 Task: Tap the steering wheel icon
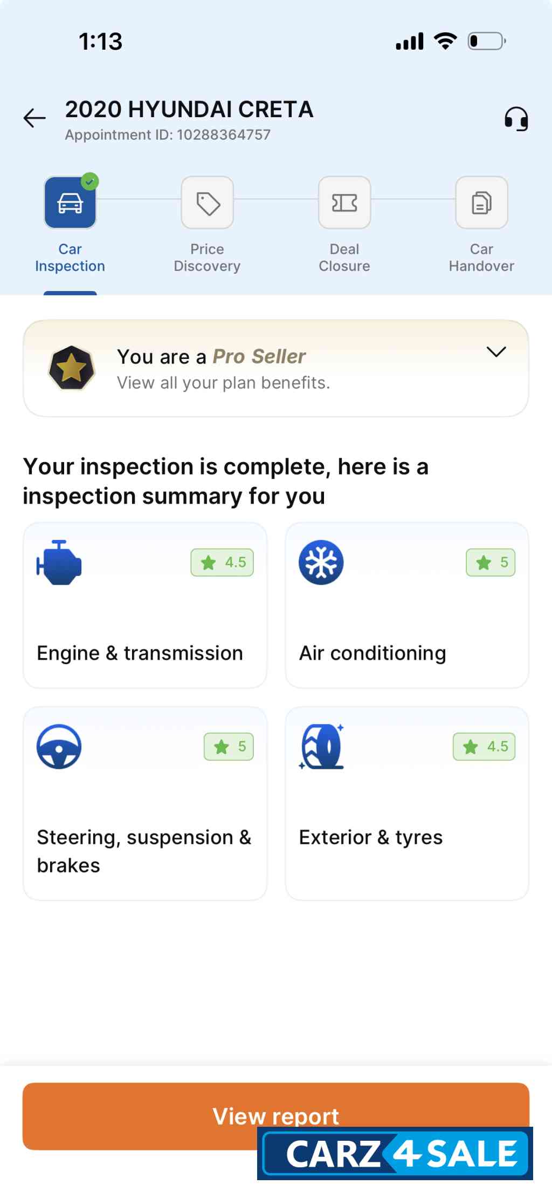(59, 747)
